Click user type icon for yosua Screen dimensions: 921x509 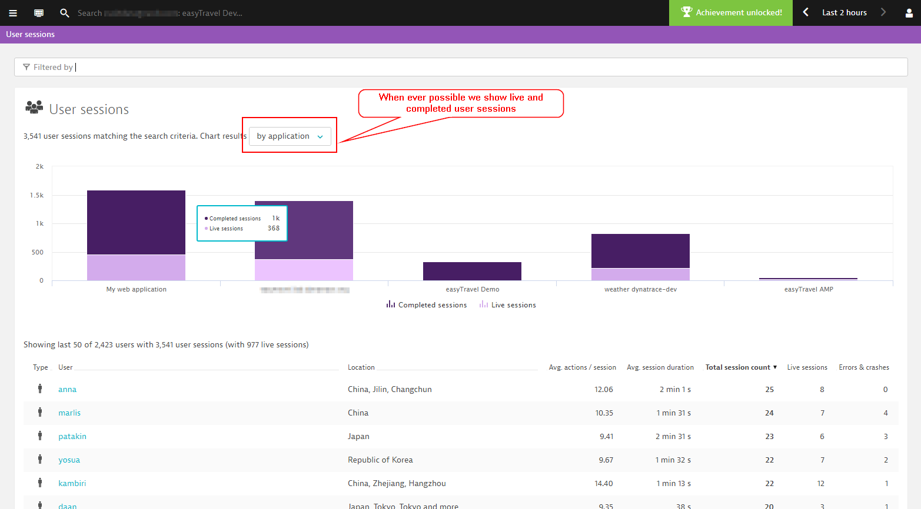coord(40,459)
